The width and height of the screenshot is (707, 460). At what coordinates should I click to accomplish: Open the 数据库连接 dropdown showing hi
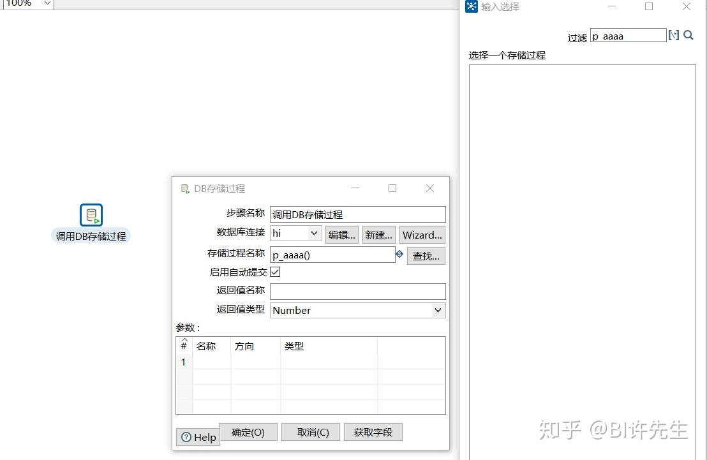click(315, 234)
